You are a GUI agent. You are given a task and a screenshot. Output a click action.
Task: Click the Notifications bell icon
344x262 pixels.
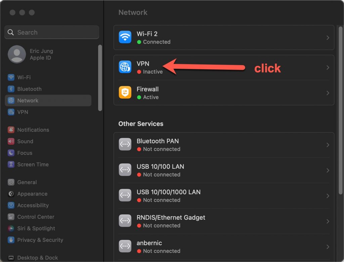[x=11, y=130]
